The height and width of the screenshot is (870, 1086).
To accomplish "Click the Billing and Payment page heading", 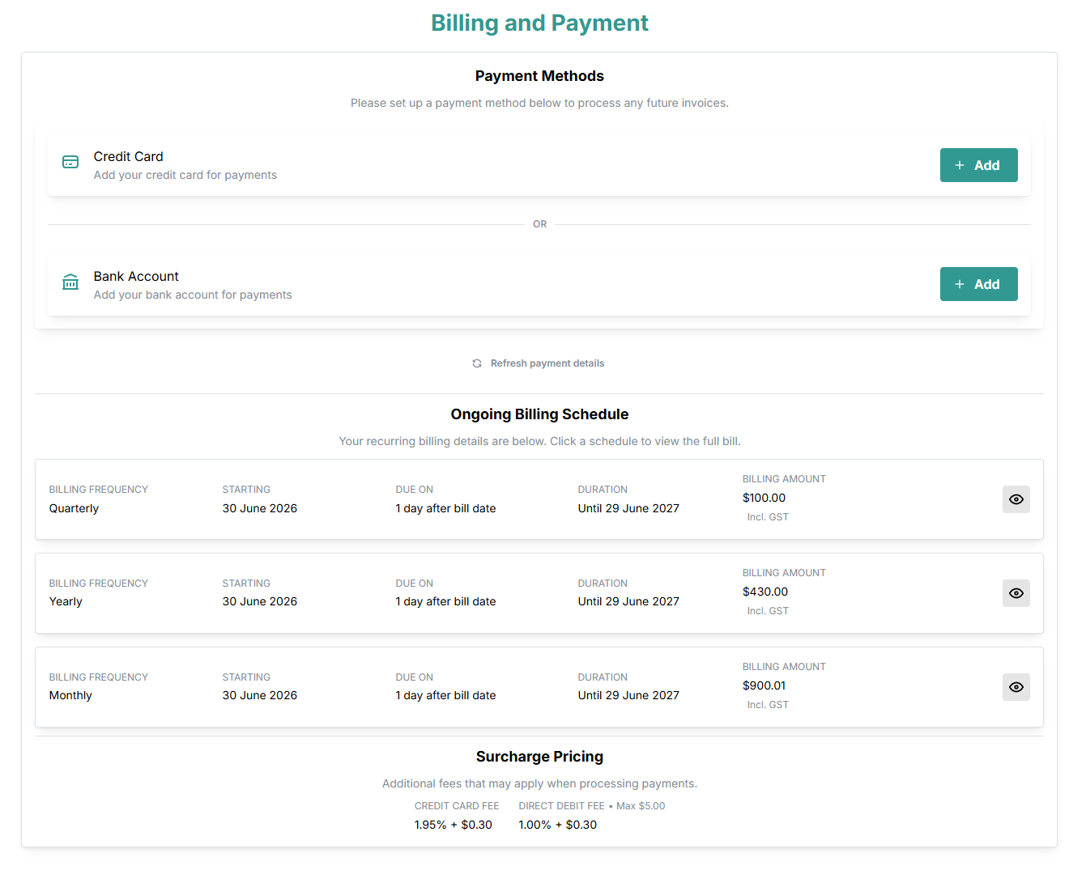I will [x=539, y=23].
